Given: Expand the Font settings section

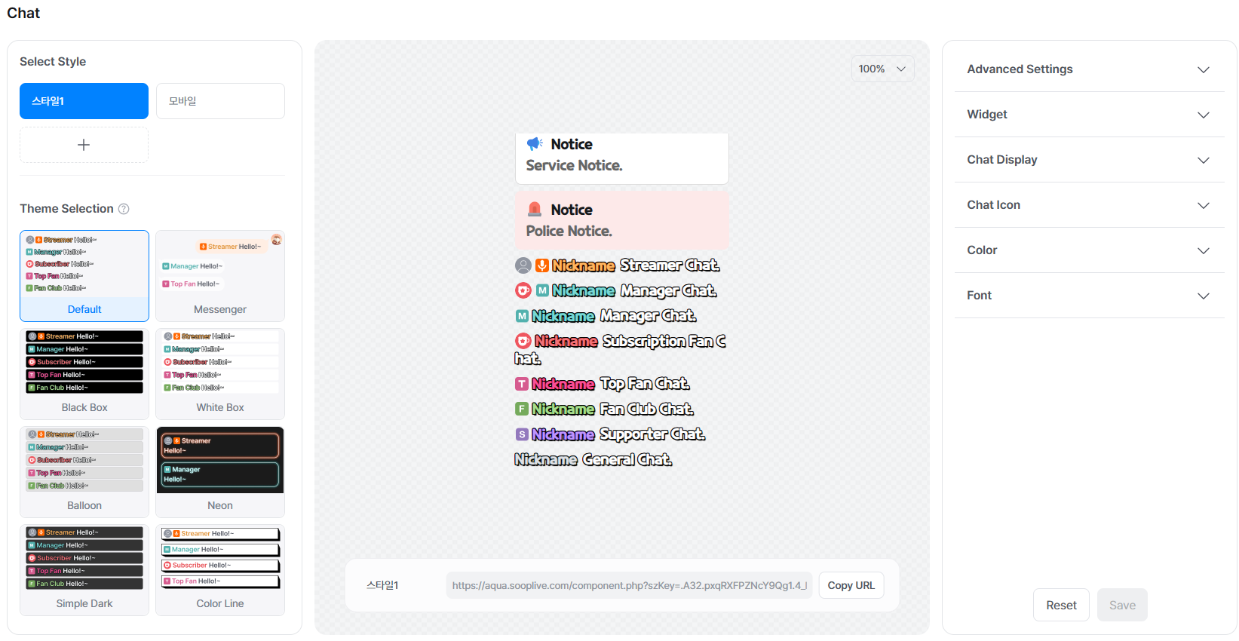Looking at the screenshot, I should pos(1089,296).
